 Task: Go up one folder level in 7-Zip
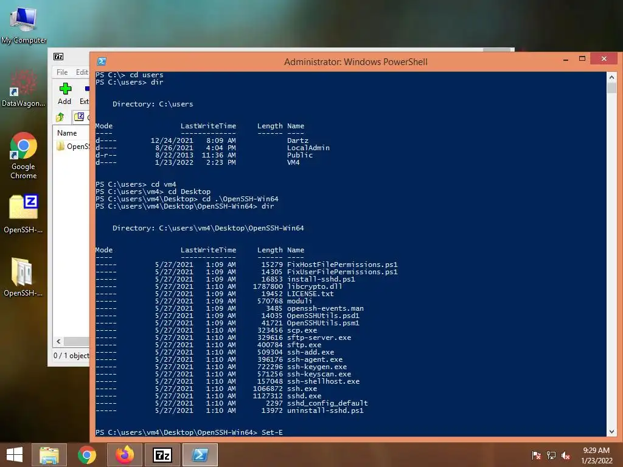(x=60, y=117)
